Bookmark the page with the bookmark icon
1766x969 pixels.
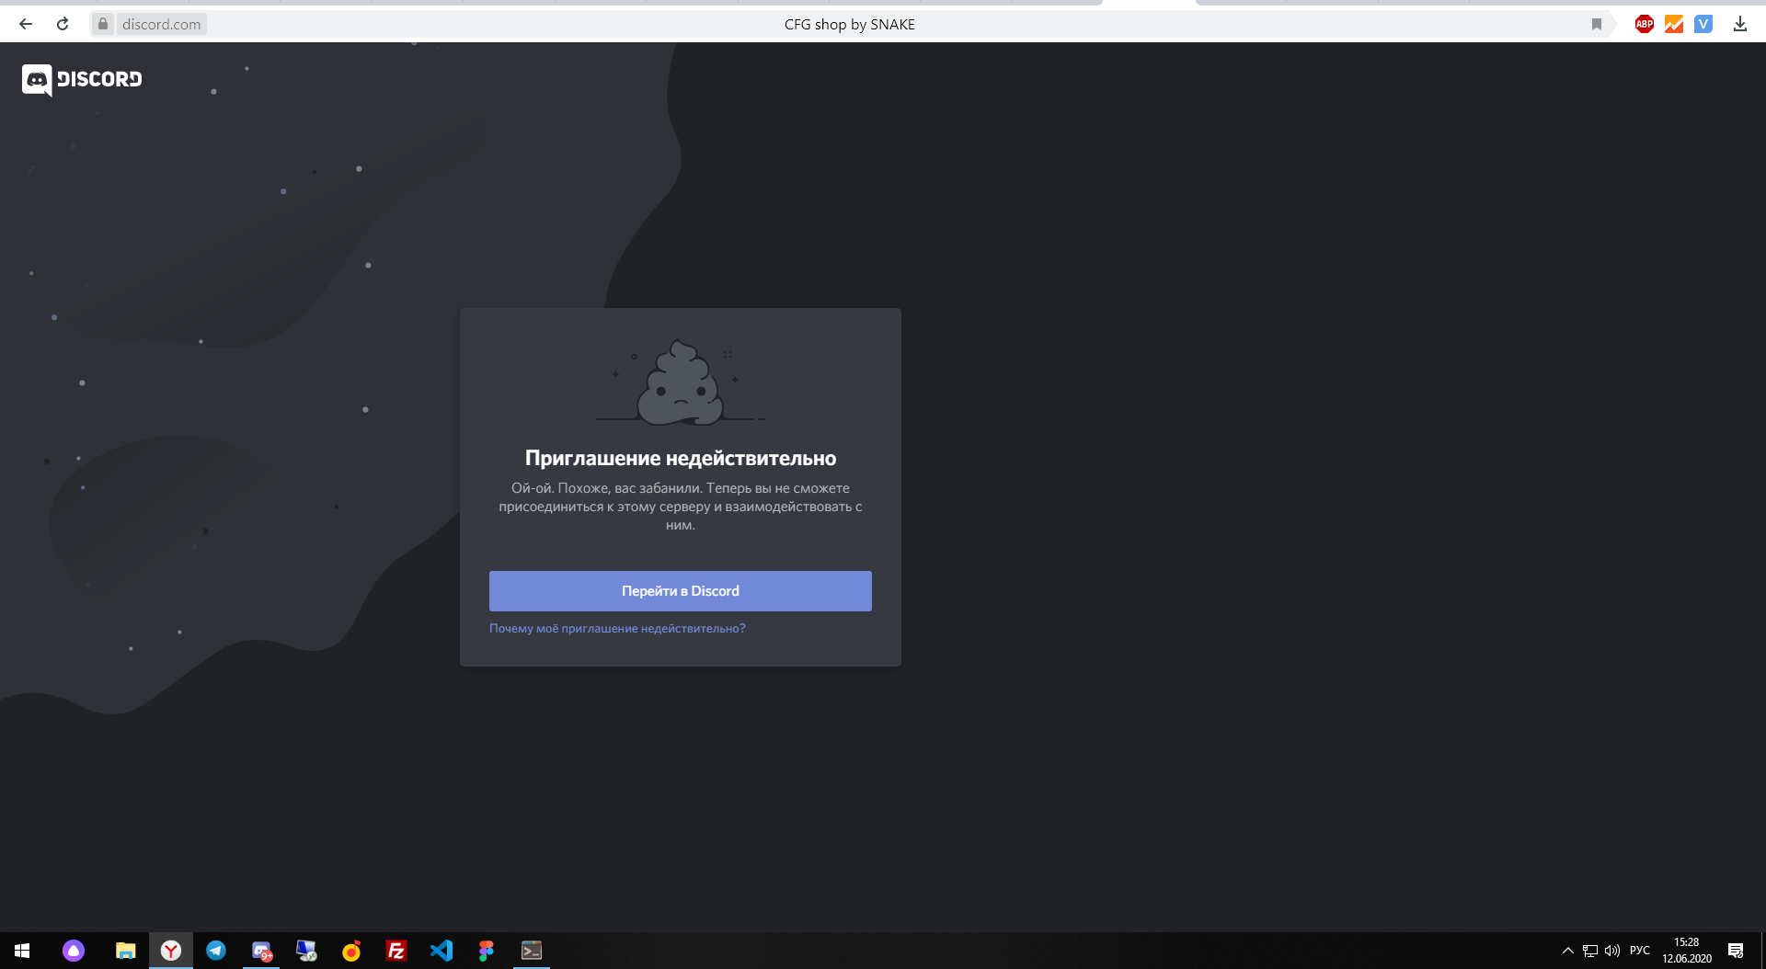(x=1597, y=24)
